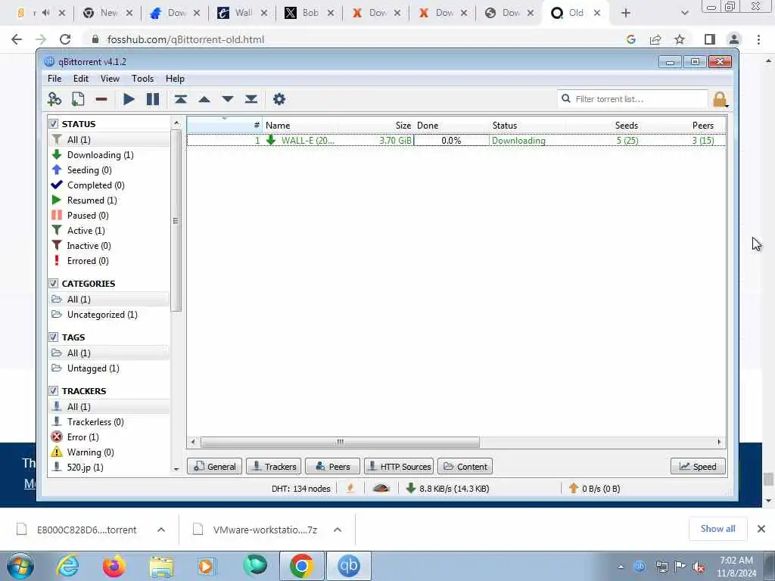Click the Filter torrent list search field

[633, 99]
